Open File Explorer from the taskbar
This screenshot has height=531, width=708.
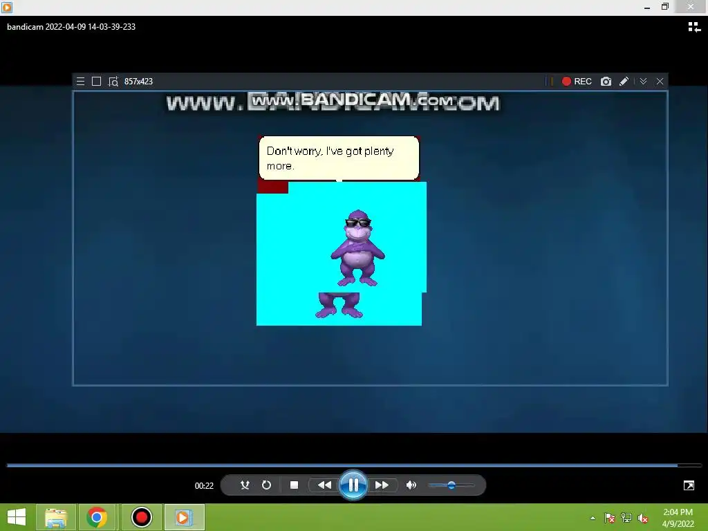tap(56, 517)
